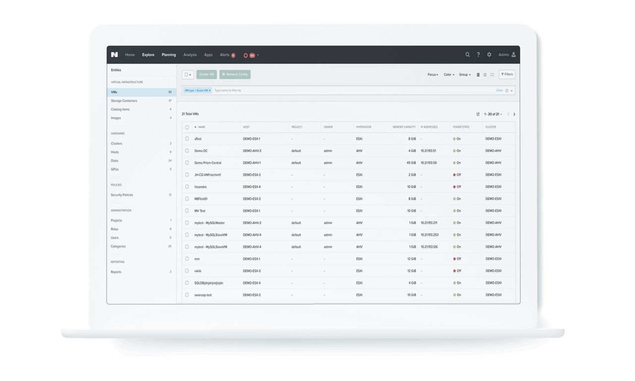Switch to tile grid view icon
Screen dimensions: 635x381
coord(485,75)
